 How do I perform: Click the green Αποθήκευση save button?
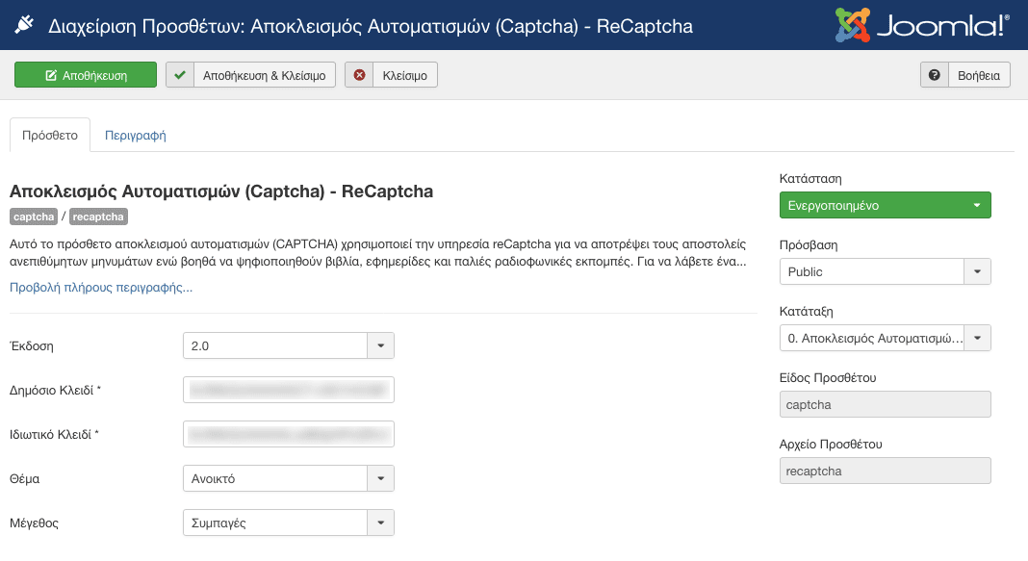tap(86, 75)
